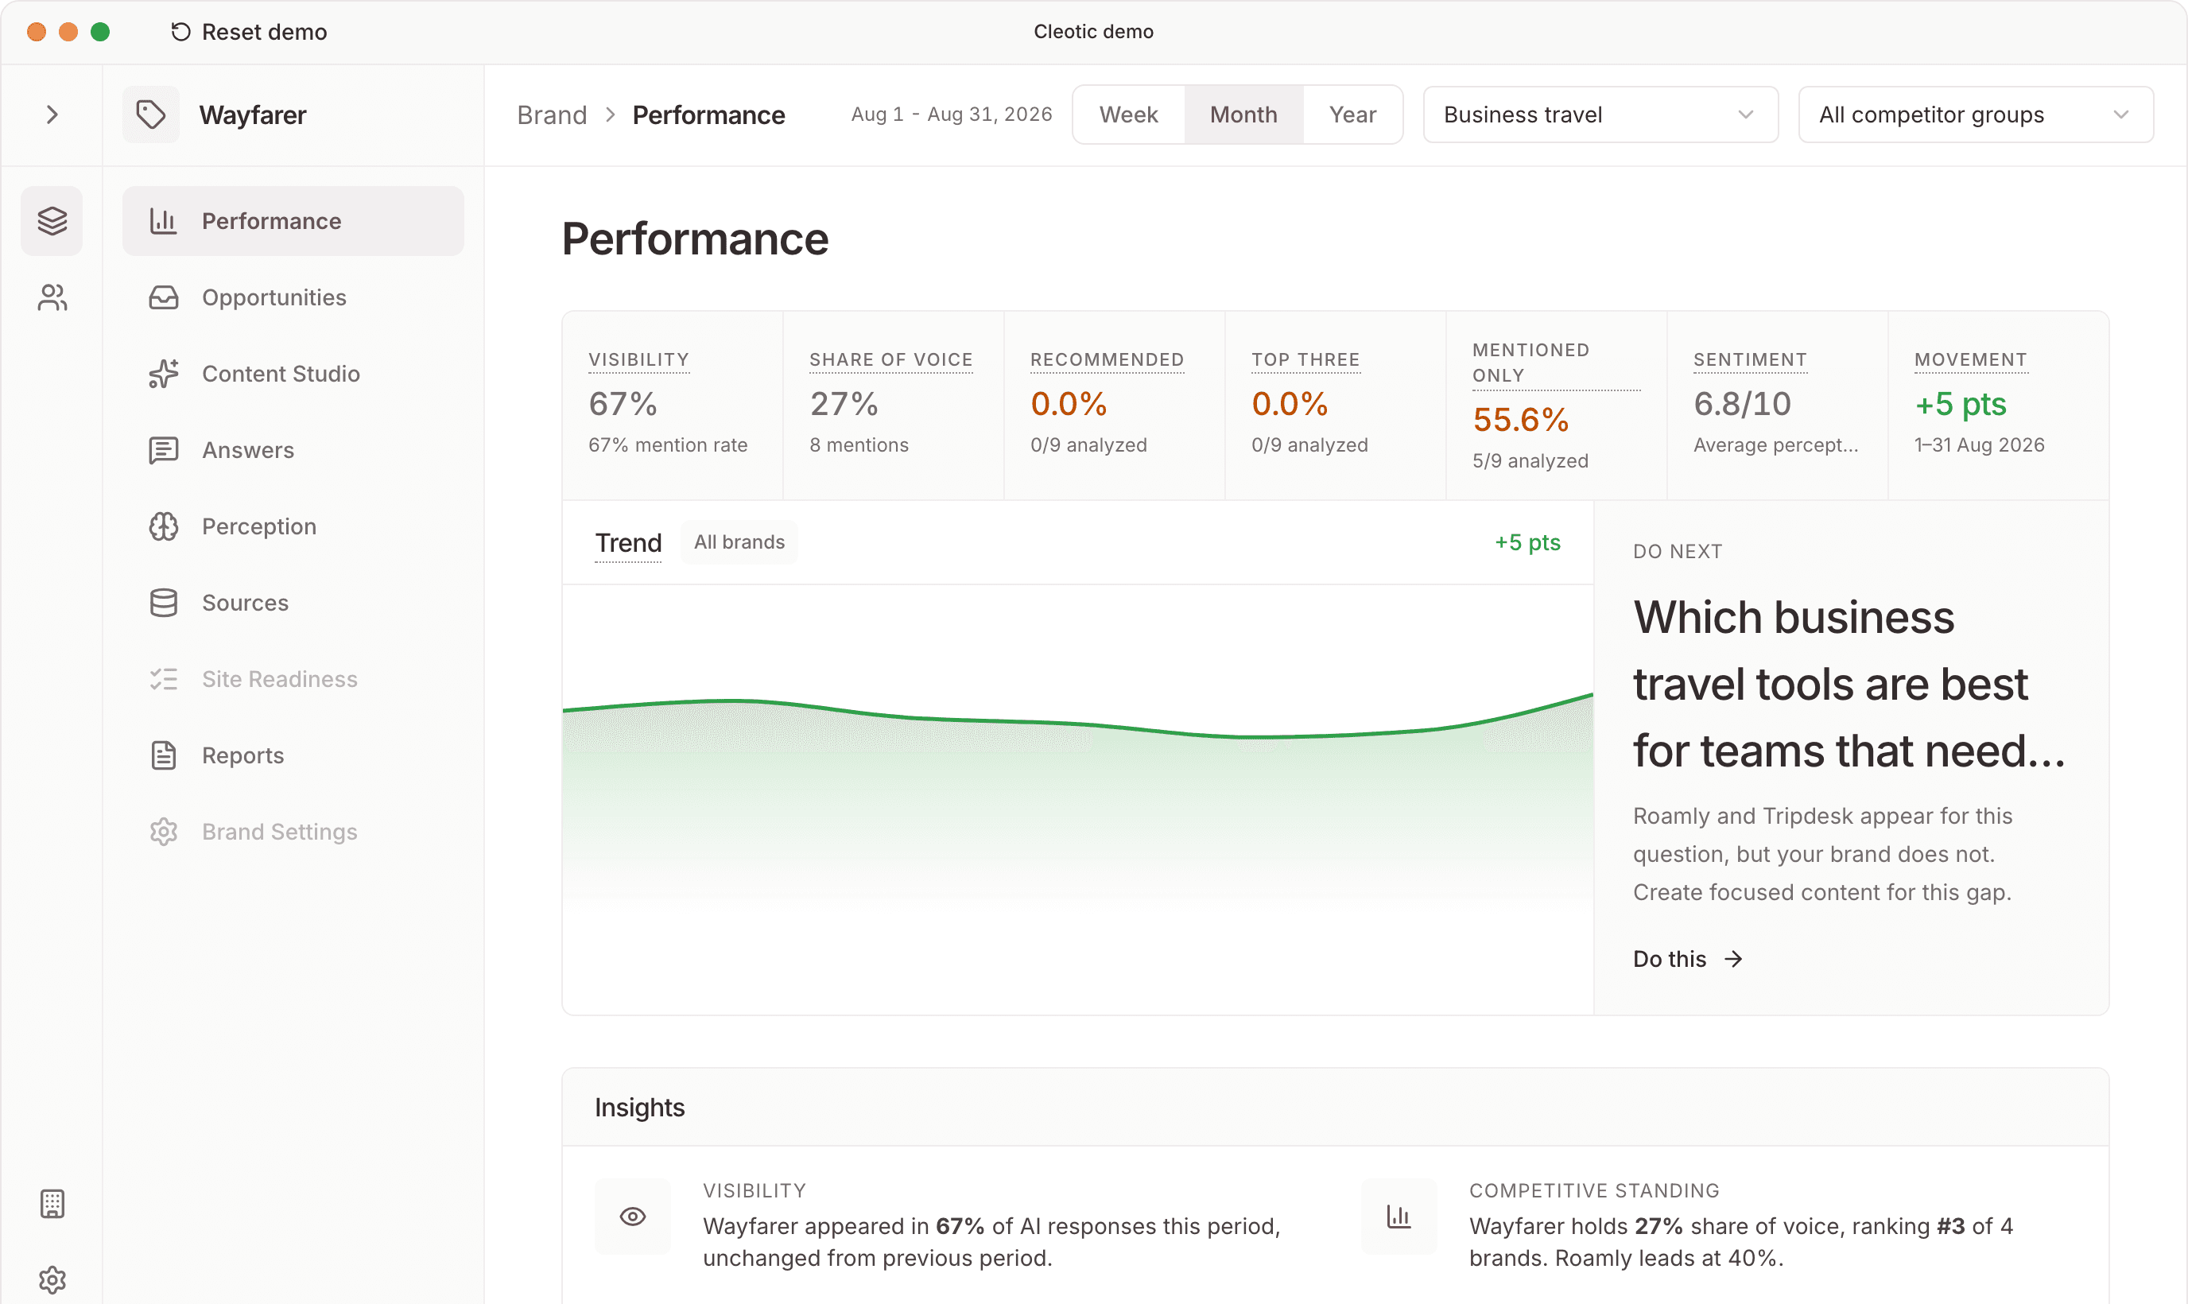Click the Business travel dropdown chevron
This screenshot has width=2188, height=1304.
[x=1746, y=114]
